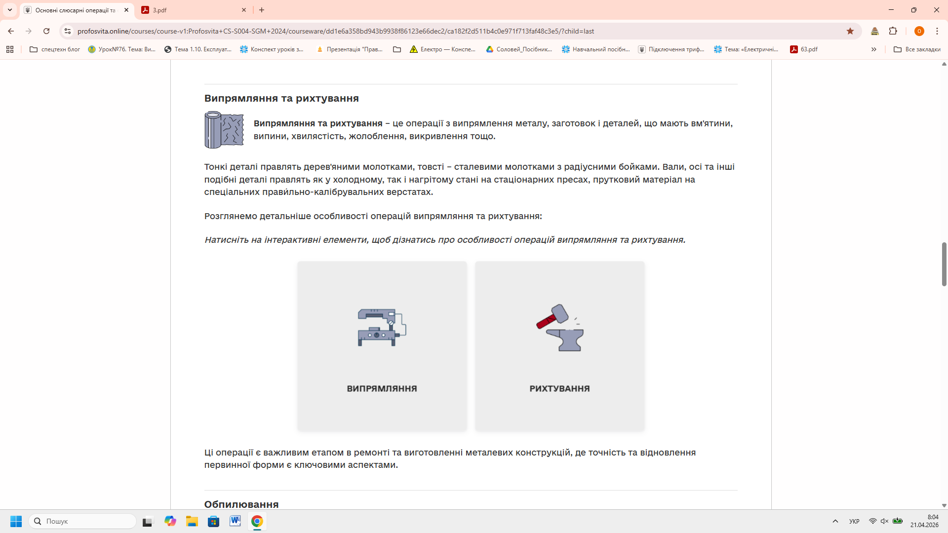Open the Соловей_Посібник bookmark
Screen dimensions: 948x533
pyautogui.click(x=519, y=49)
